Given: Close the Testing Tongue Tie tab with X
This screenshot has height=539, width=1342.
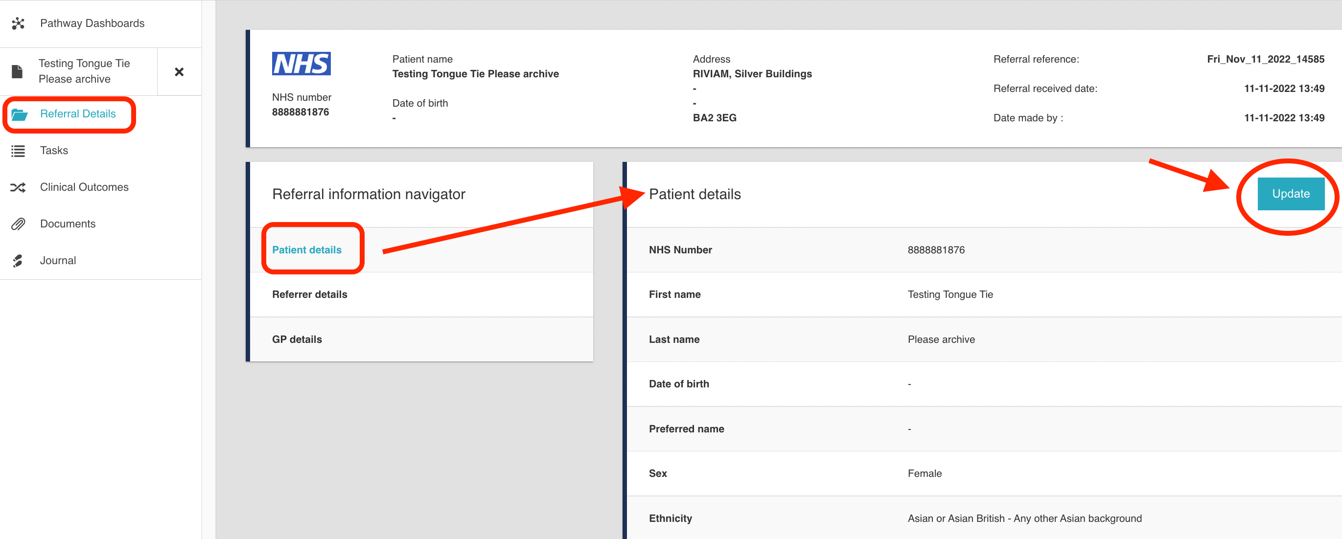Looking at the screenshot, I should click(179, 72).
